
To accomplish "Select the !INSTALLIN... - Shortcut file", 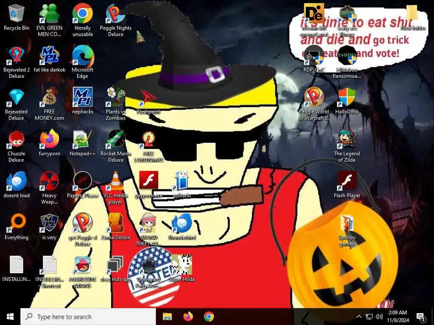I will [x=49, y=265].
